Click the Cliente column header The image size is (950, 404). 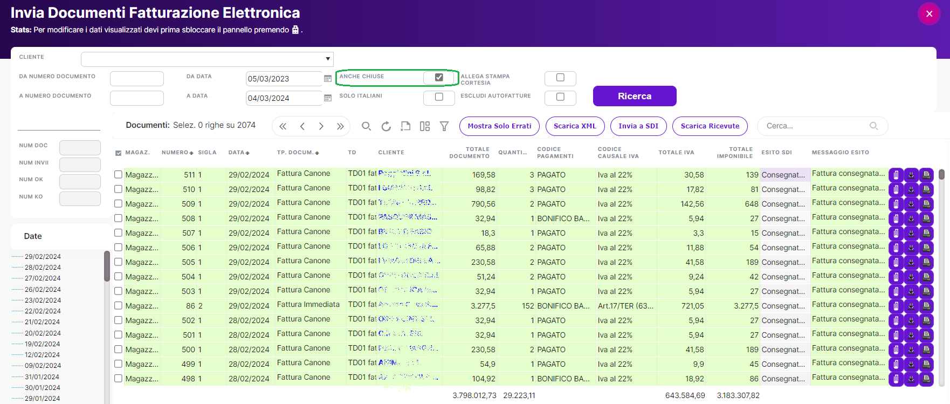pyautogui.click(x=391, y=153)
